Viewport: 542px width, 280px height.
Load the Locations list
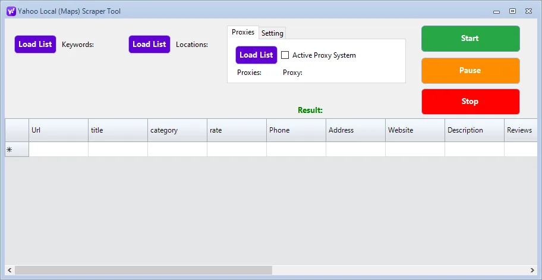[x=149, y=45]
